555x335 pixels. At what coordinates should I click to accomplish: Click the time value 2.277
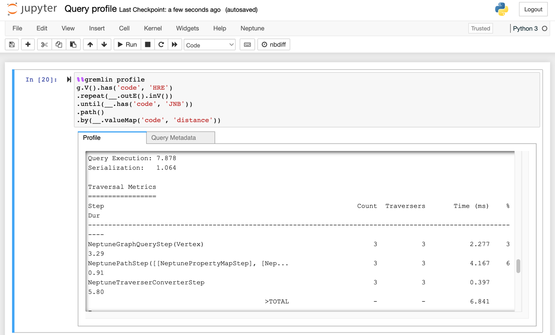[x=480, y=244]
